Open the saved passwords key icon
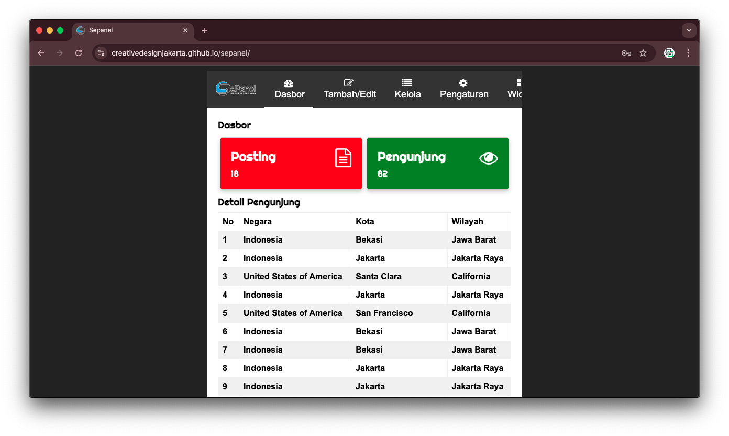Viewport: 729px width, 436px height. click(626, 53)
